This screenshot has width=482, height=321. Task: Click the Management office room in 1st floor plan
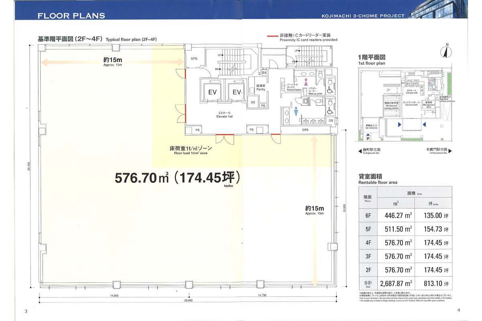[428, 104]
